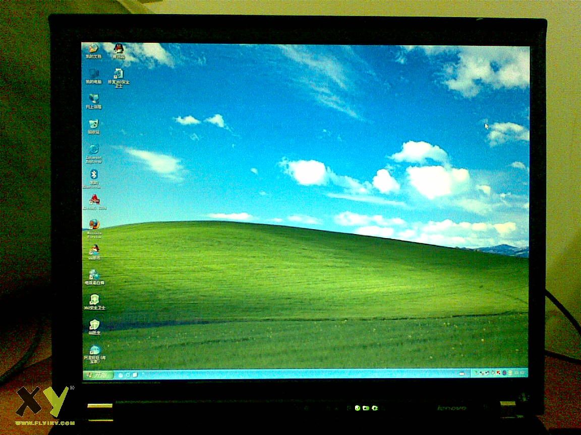Click the third Quick Launch icon
581x435 pixels.
135,375
